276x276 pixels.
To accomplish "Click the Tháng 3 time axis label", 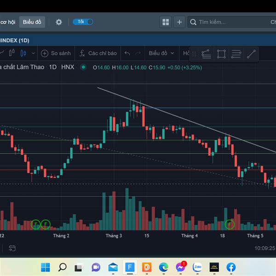I will (x=114, y=236).
